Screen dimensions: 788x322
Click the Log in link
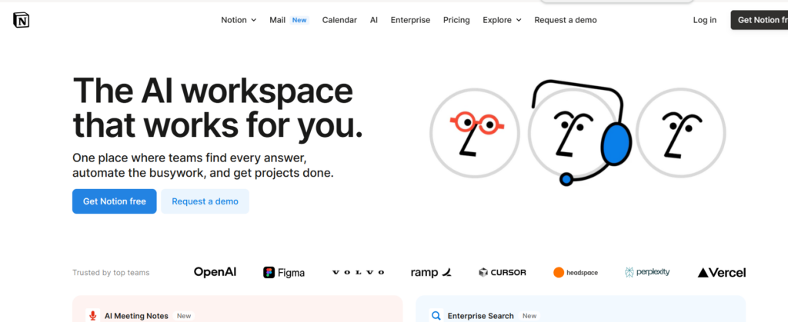(x=704, y=20)
